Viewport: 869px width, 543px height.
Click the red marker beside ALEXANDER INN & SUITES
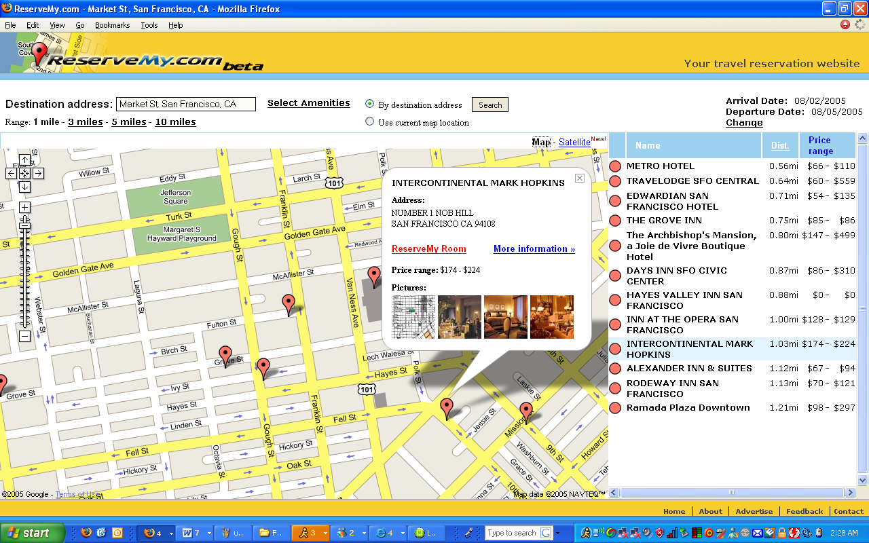click(615, 369)
